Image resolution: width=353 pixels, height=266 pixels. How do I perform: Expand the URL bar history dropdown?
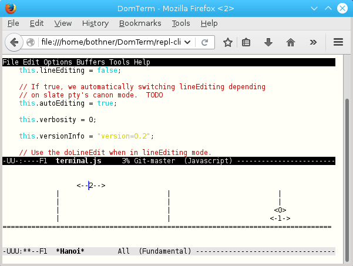tap(189, 42)
